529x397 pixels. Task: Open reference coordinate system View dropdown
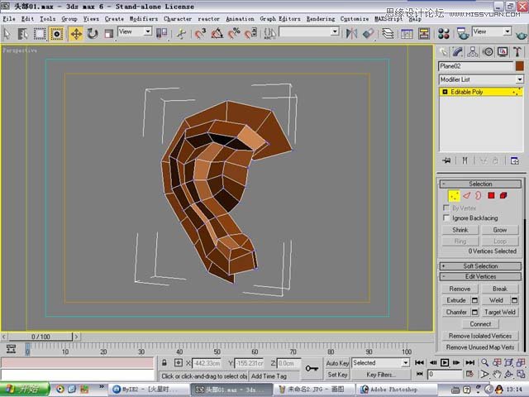[x=135, y=31]
